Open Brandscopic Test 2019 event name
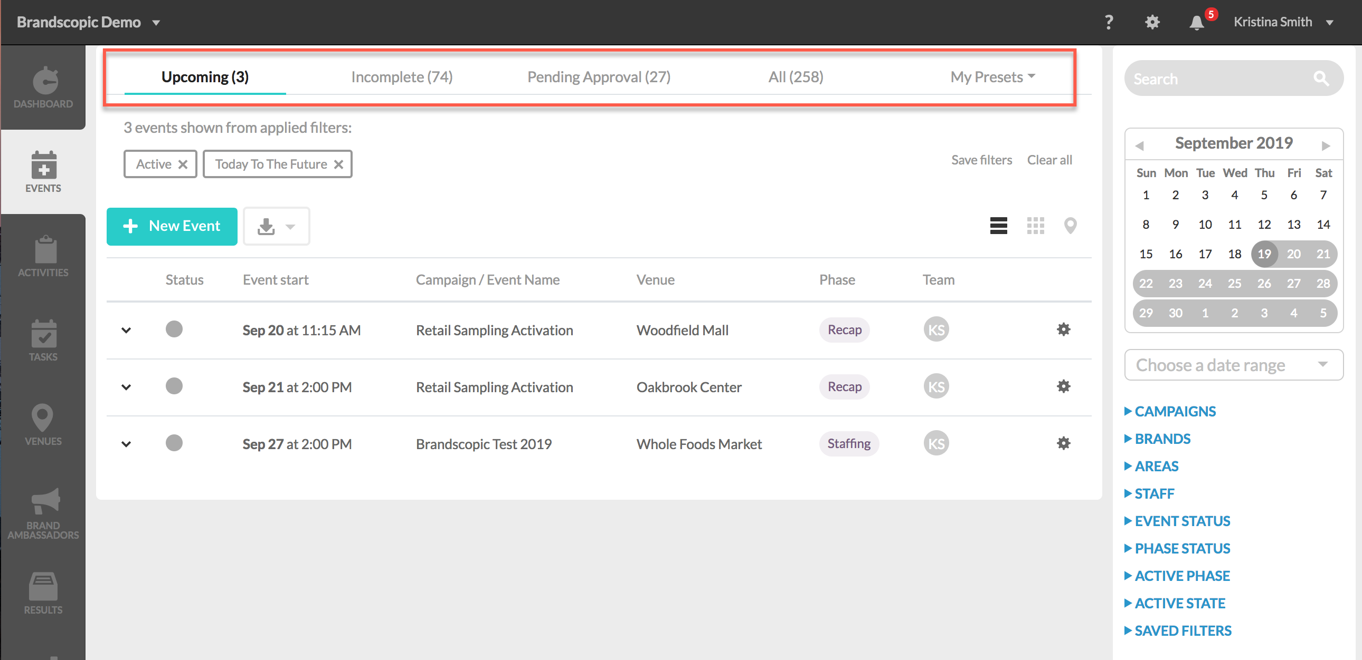This screenshot has height=660, width=1362. click(x=484, y=444)
